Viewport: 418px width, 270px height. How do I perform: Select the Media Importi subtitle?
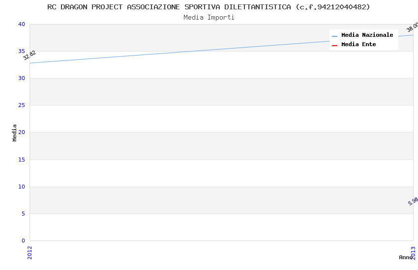coord(209,18)
